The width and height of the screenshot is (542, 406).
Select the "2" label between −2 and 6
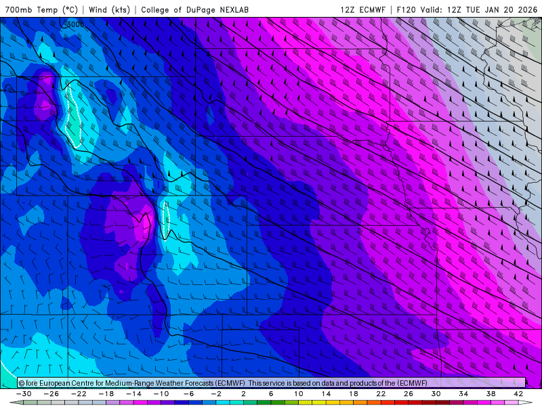click(243, 394)
